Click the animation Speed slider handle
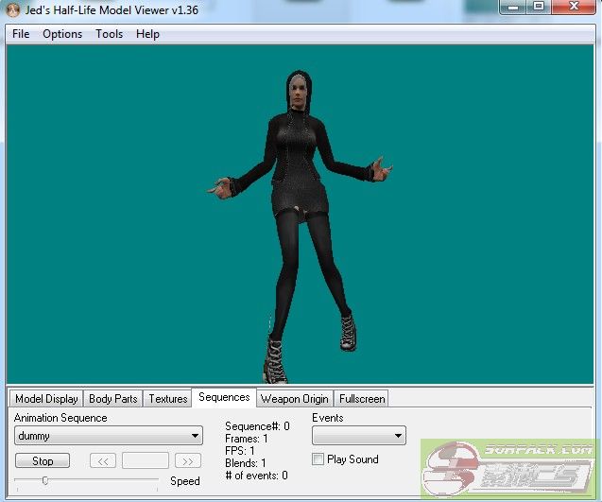602x502 pixels. tap(44, 480)
